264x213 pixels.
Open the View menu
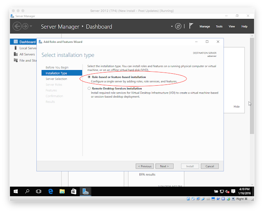pos(231,26)
